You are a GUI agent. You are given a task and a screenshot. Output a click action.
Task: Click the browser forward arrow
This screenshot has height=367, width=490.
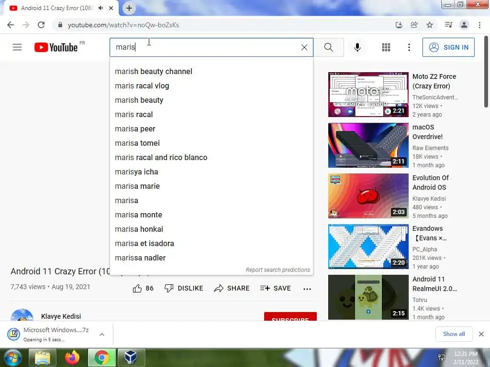pos(26,25)
